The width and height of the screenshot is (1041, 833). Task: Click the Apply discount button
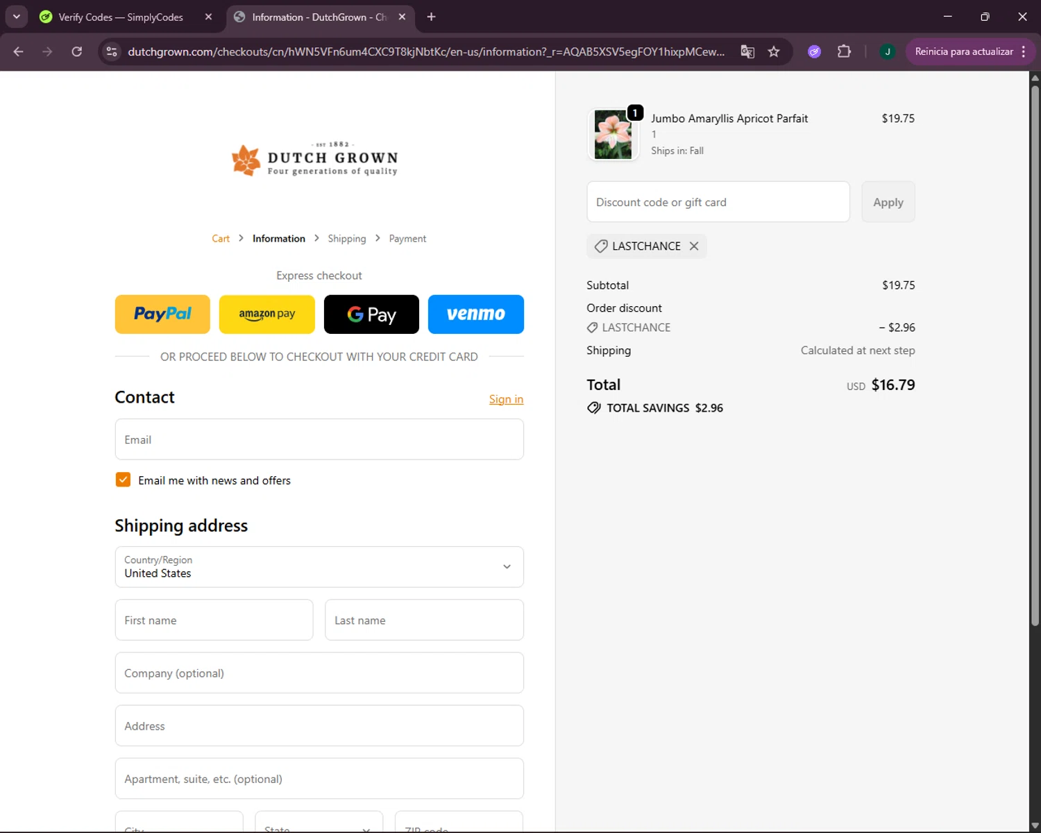point(888,202)
